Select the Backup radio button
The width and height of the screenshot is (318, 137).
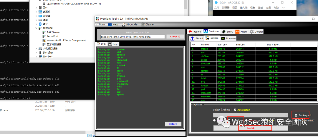pos(229,120)
